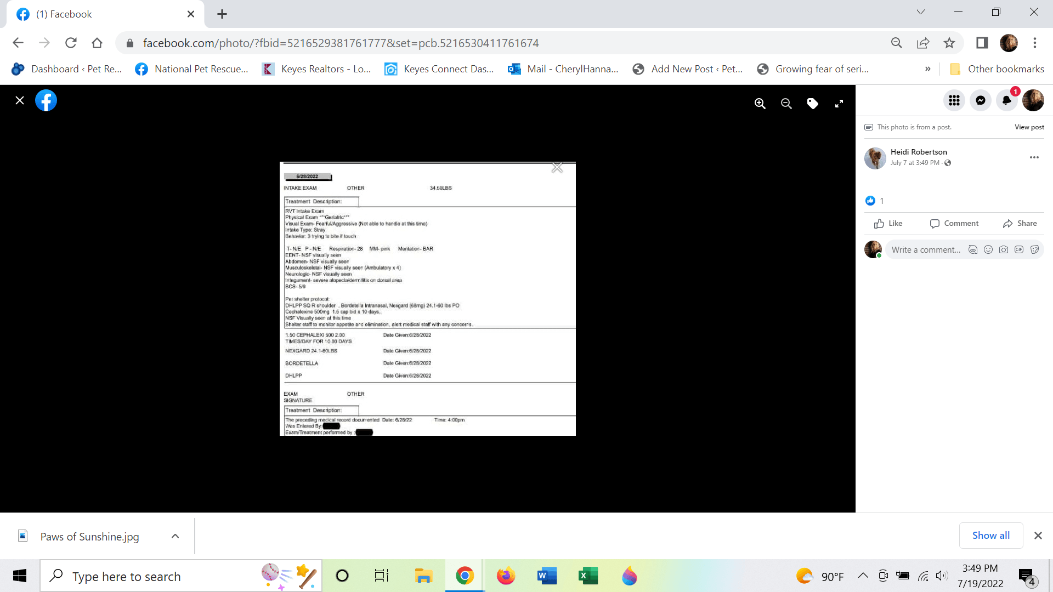Click the View post link
1053x592 pixels.
(1029, 127)
